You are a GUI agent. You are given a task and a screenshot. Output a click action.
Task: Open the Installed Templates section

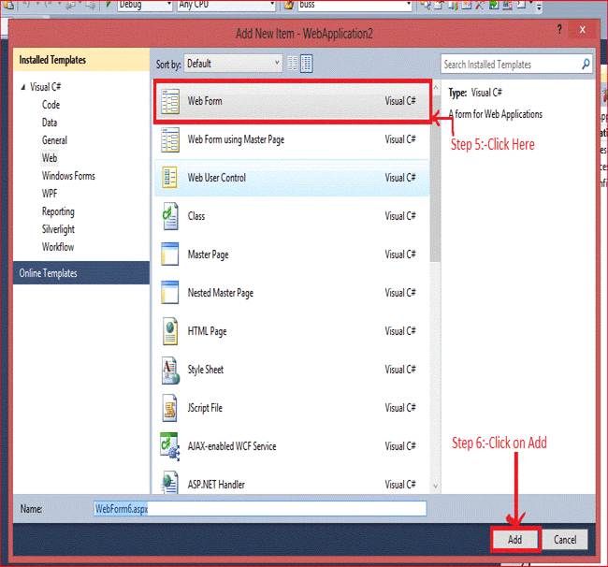tap(81, 60)
